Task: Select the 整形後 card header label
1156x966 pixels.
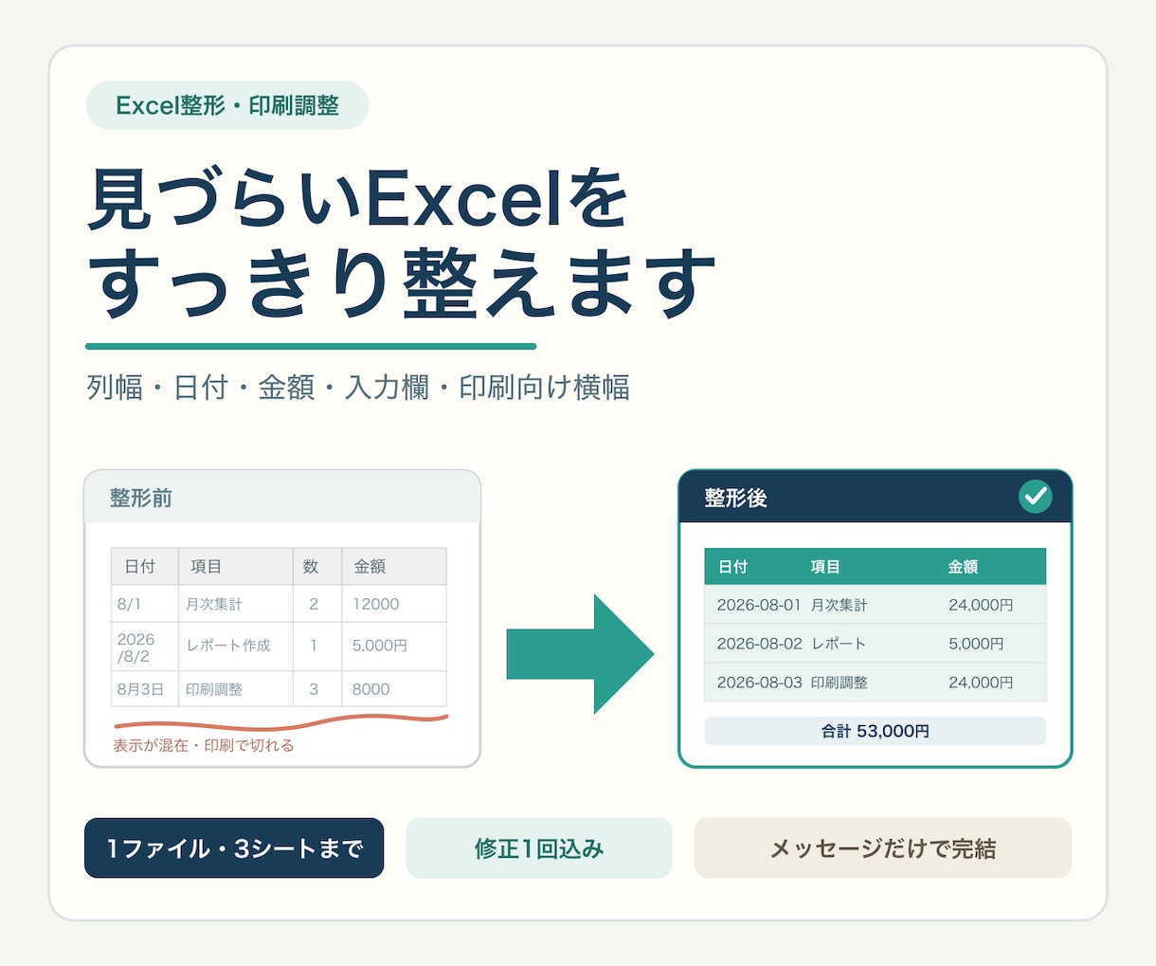Action: pos(735,498)
